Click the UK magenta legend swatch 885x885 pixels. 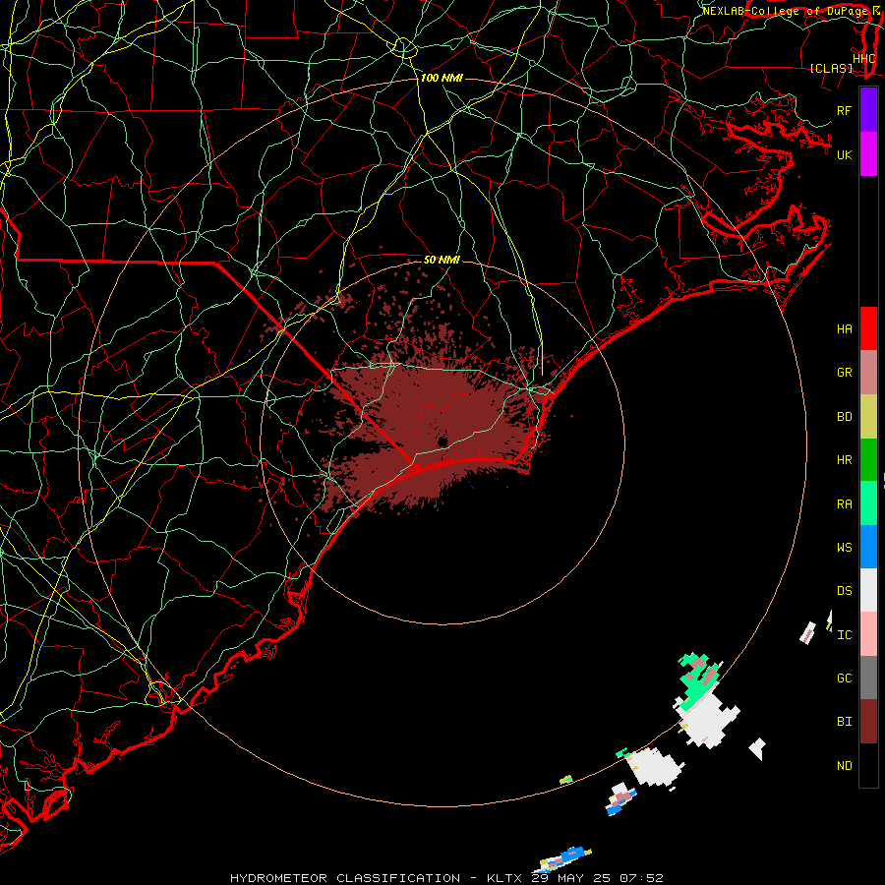(x=868, y=154)
